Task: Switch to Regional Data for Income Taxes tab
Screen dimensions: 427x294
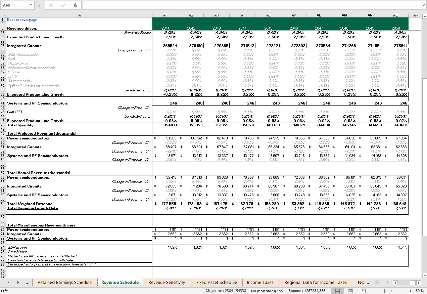Action: pyautogui.click(x=316, y=283)
